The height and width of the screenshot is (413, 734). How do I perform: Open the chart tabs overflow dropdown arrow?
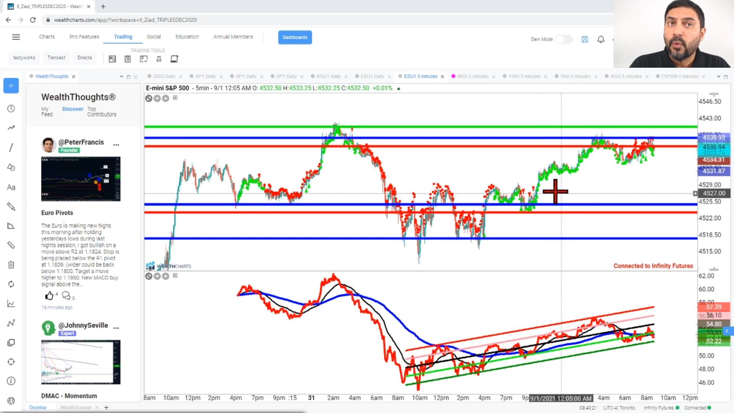(x=718, y=77)
